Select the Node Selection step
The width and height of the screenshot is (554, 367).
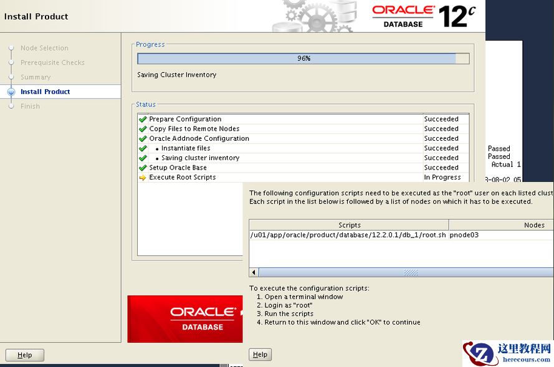[x=44, y=48]
